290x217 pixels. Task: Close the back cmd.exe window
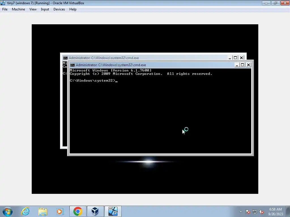(241, 58)
